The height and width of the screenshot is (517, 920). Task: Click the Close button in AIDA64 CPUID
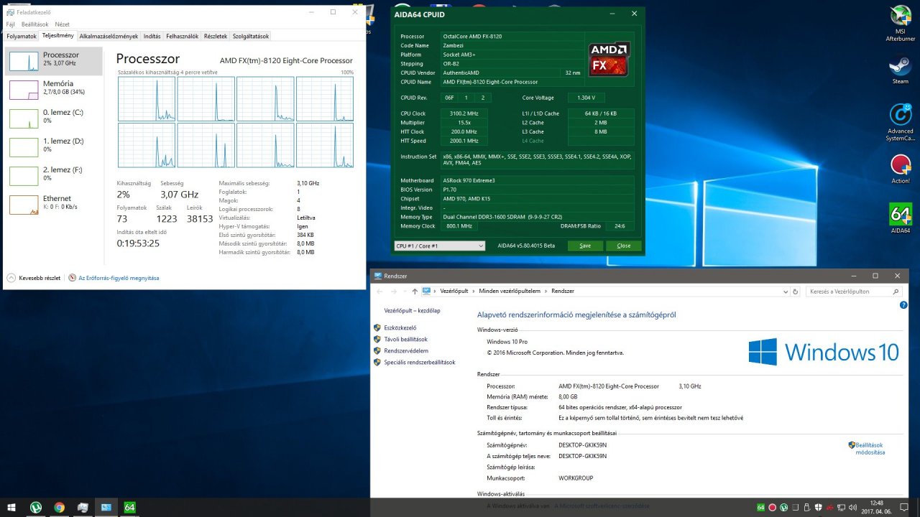623,246
